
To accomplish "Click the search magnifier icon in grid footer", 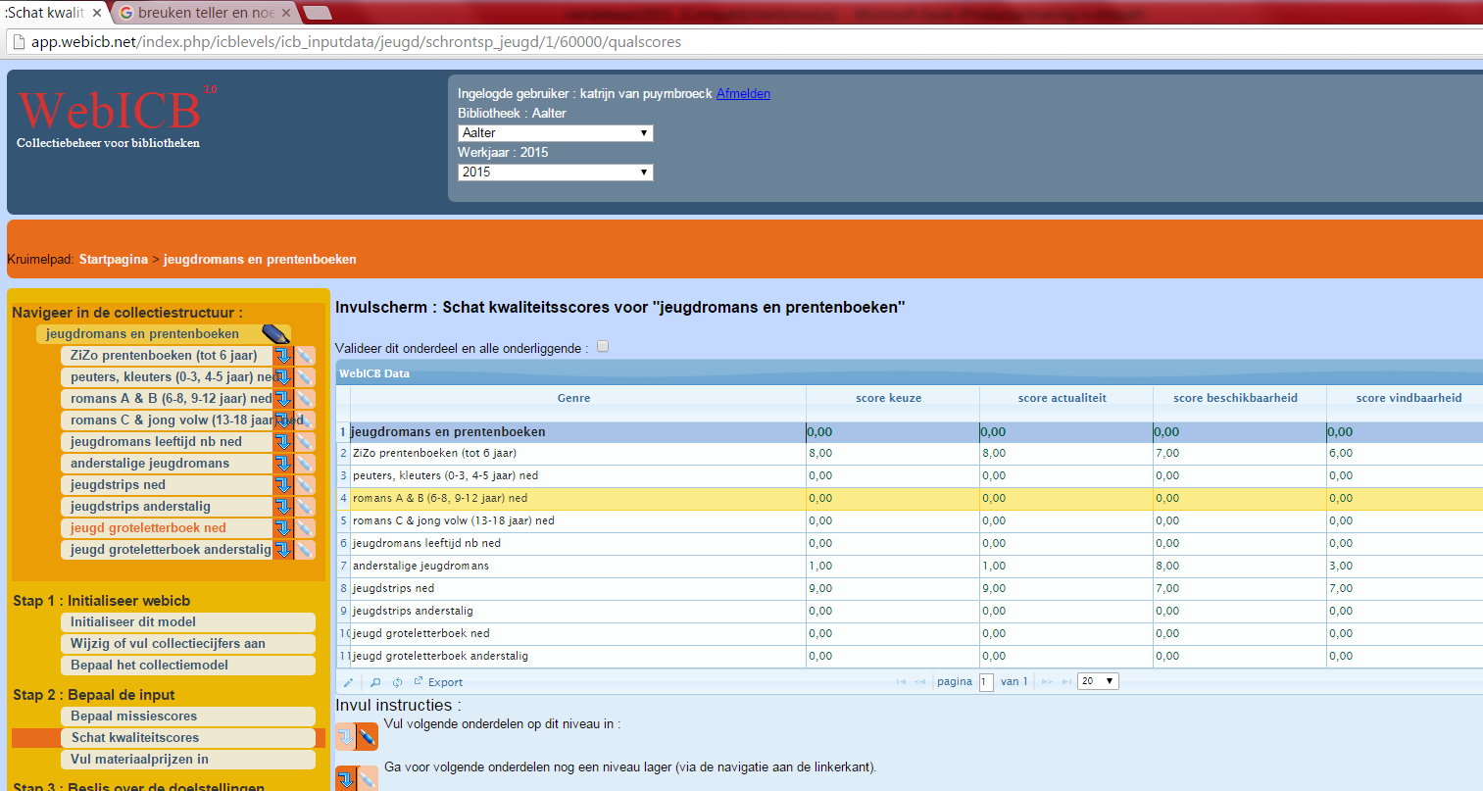I will [375, 682].
